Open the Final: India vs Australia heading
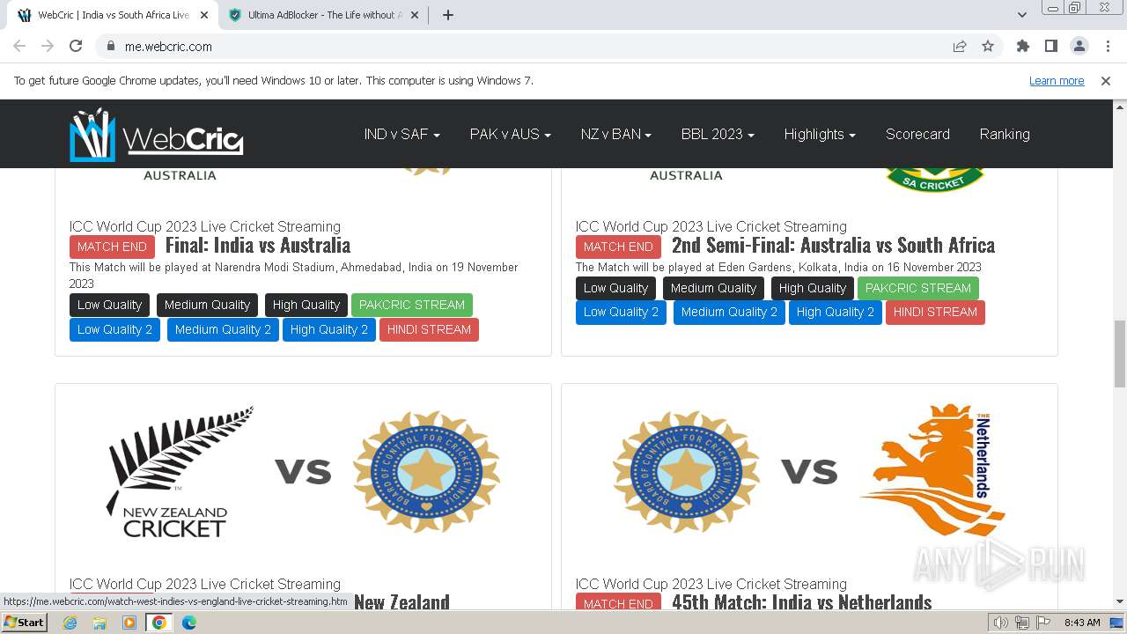The height and width of the screenshot is (634, 1127). point(258,246)
